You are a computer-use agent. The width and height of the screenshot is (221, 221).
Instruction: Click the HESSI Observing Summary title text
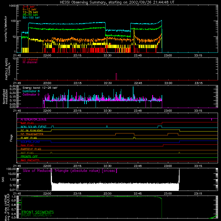(117, 2)
